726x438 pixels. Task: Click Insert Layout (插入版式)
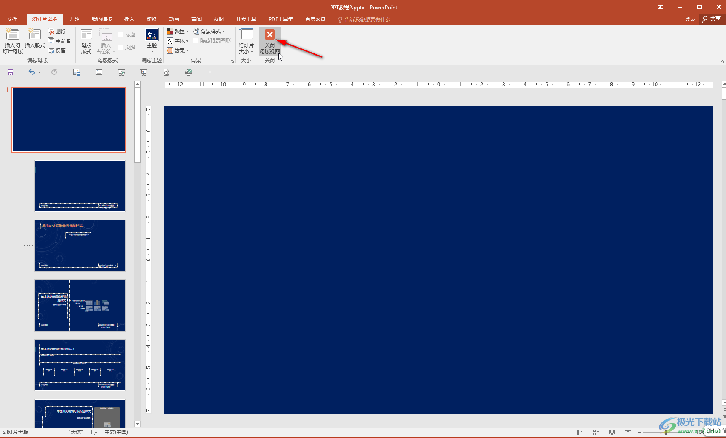(35, 38)
